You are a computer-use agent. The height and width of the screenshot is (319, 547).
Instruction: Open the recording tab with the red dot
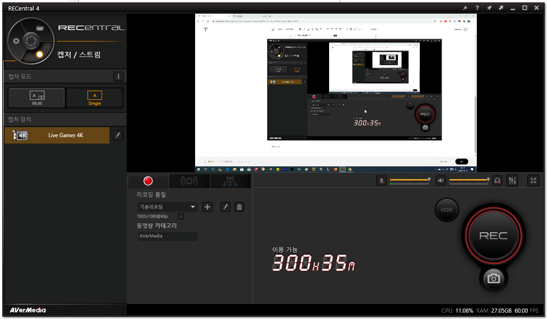[x=148, y=181]
